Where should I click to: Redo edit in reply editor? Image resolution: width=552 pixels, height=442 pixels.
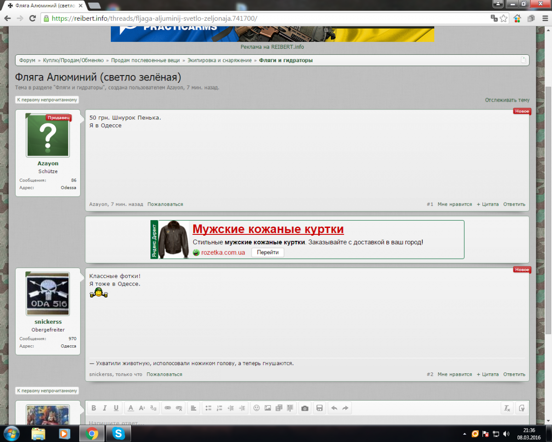pyautogui.click(x=345, y=408)
